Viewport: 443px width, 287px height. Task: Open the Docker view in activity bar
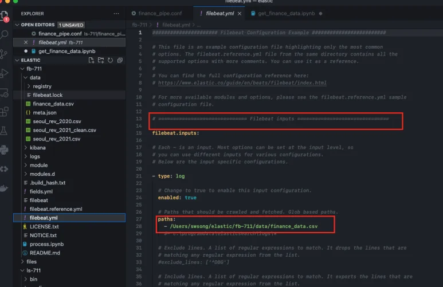[x=5, y=188]
